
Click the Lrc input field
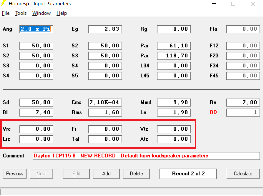36,139
